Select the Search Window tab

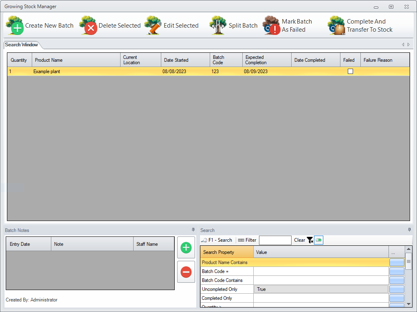[21, 45]
